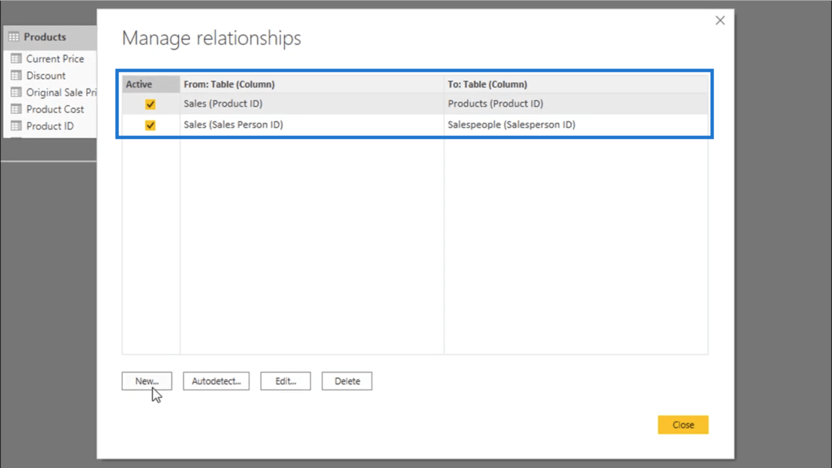Select the Sales (Sales Person ID) row
Viewport: 832px width, 468px height.
[x=415, y=125]
